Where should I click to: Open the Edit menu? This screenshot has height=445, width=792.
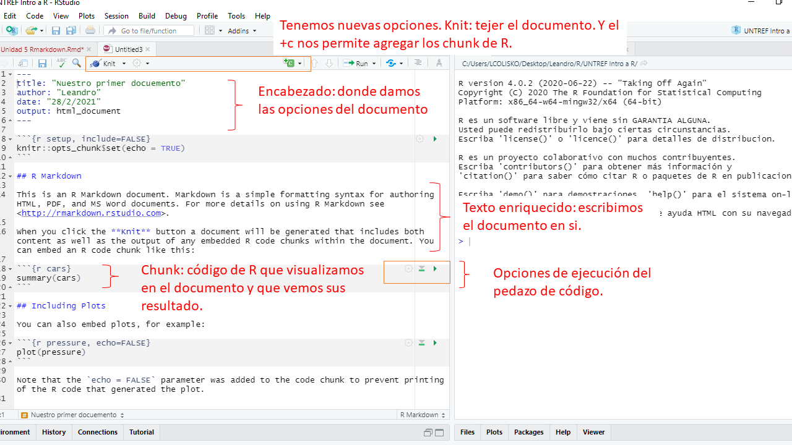(10, 16)
